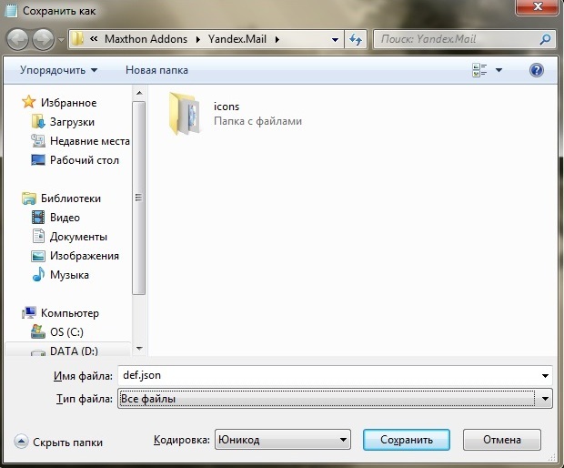Open Видео library

point(65,218)
